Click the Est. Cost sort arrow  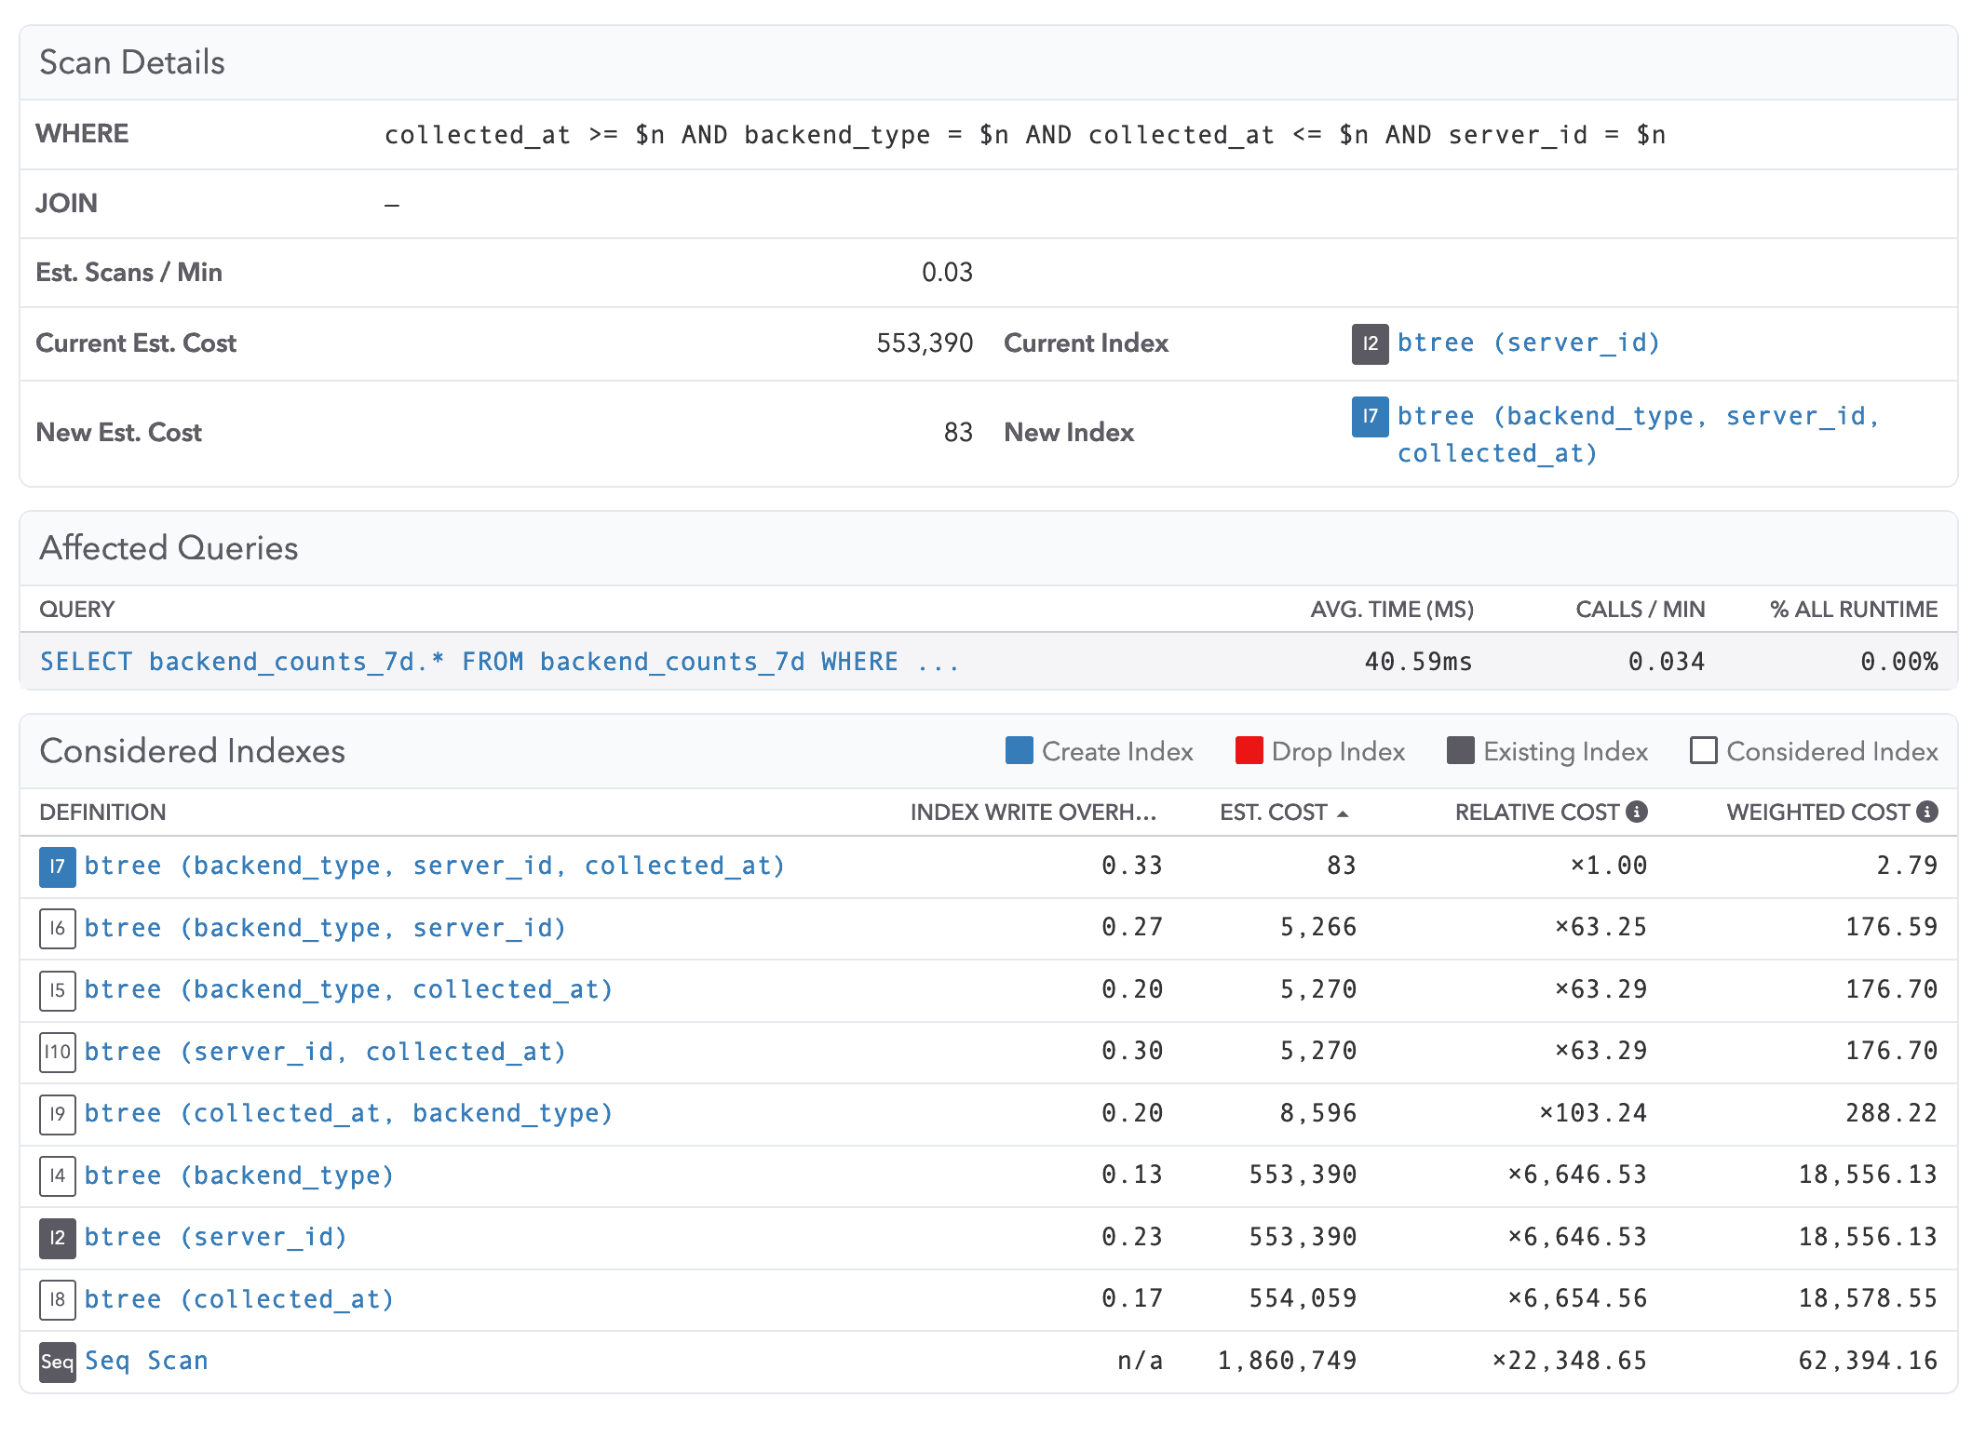[1343, 813]
